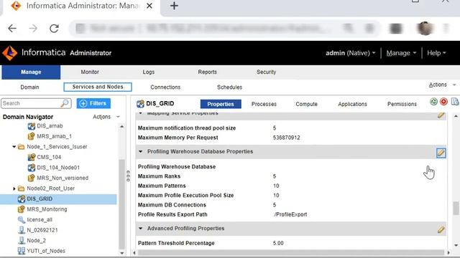This screenshot has height=258, width=460.
Task: Open Domain Navigator Actions dropdown
Action: (x=106, y=117)
